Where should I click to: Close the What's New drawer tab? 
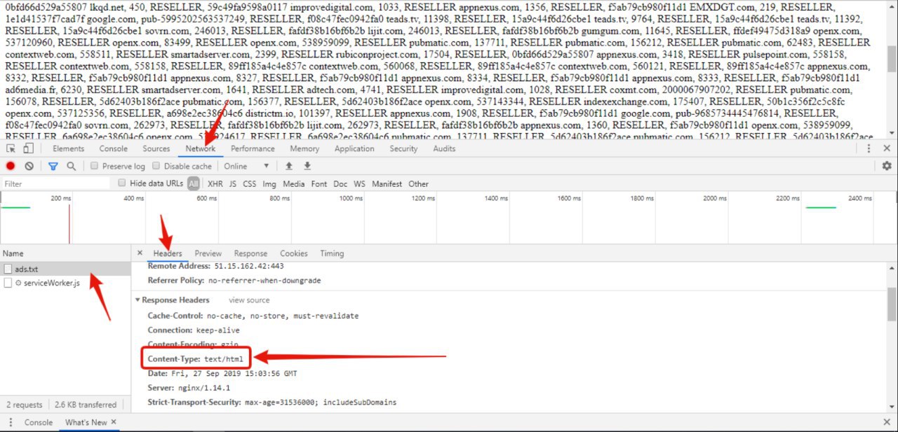pyautogui.click(x=114, y=422)
